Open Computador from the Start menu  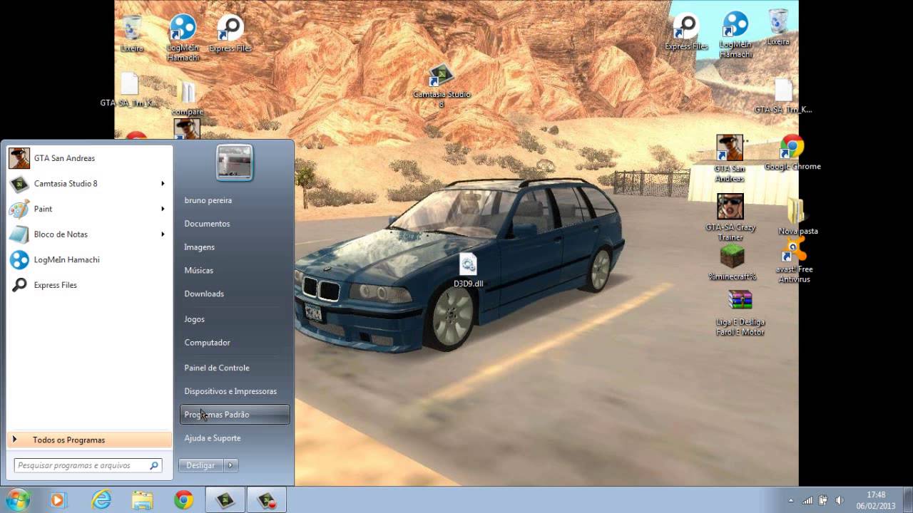[235, 343]
